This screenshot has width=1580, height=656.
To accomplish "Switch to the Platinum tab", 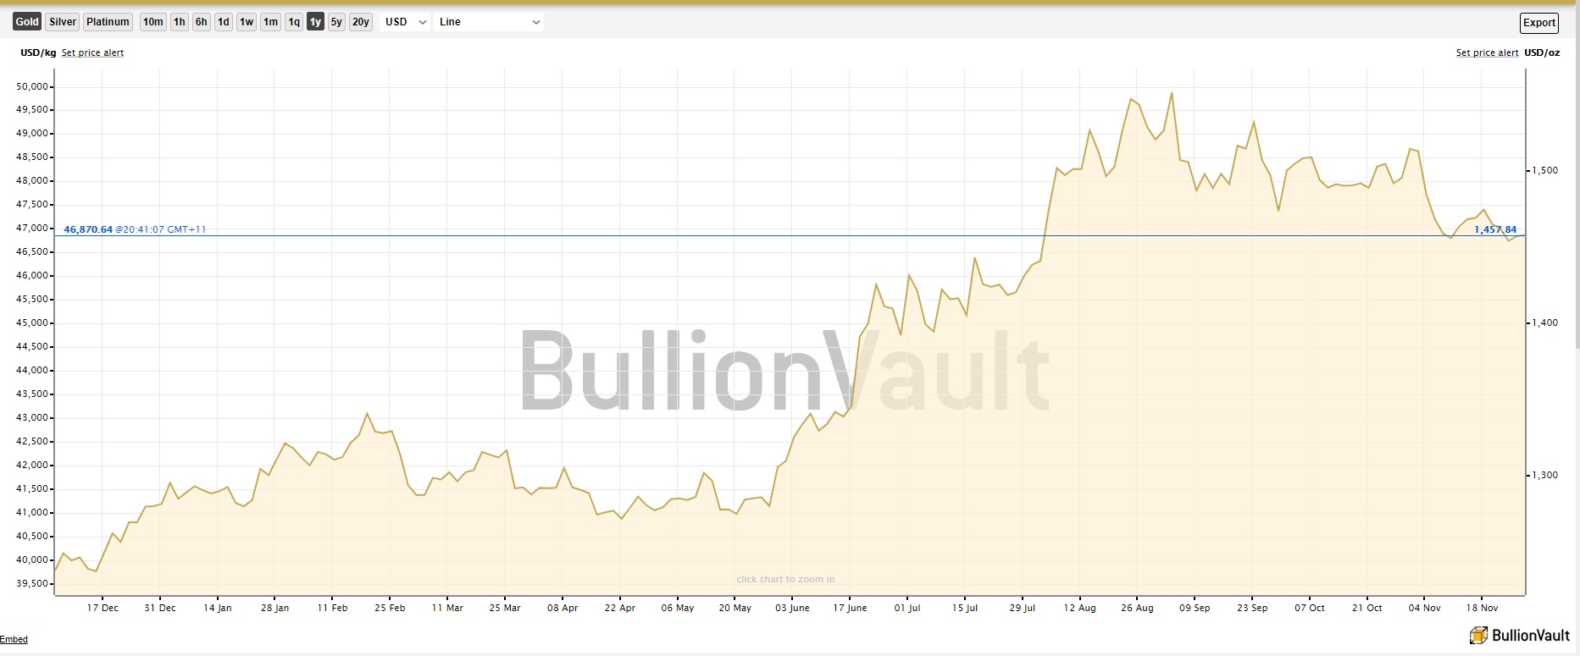I will pyautogui.click(x=108, y=22).
